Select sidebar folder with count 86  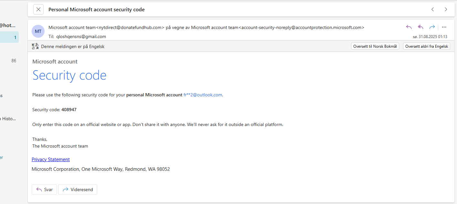tap(9, 61)
